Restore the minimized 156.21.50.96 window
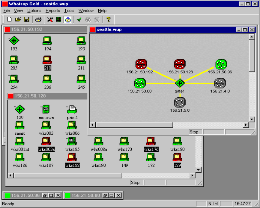 [45, 195]
